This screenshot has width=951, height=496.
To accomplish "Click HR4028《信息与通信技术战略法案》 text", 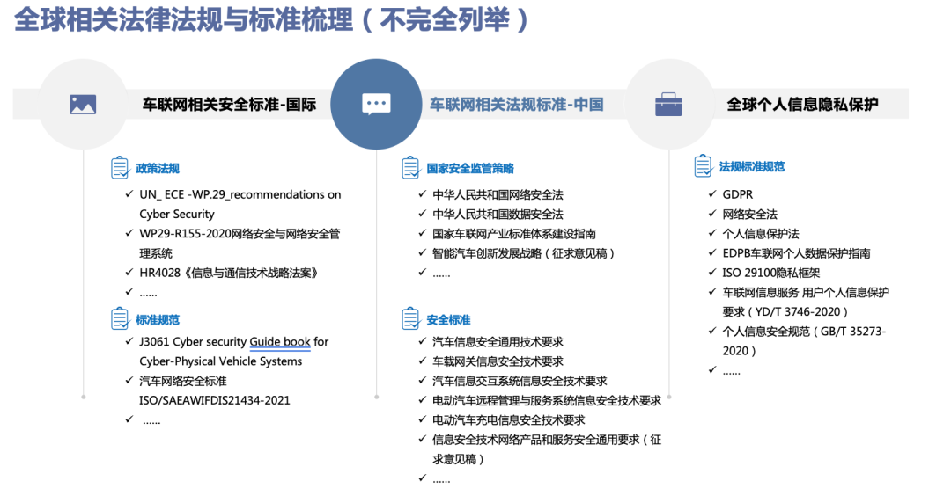I will coord(229,273).
